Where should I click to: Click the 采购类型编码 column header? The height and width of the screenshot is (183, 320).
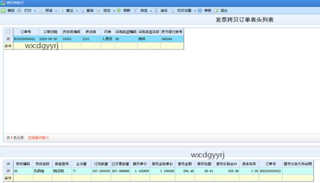(x=126, y=32)
